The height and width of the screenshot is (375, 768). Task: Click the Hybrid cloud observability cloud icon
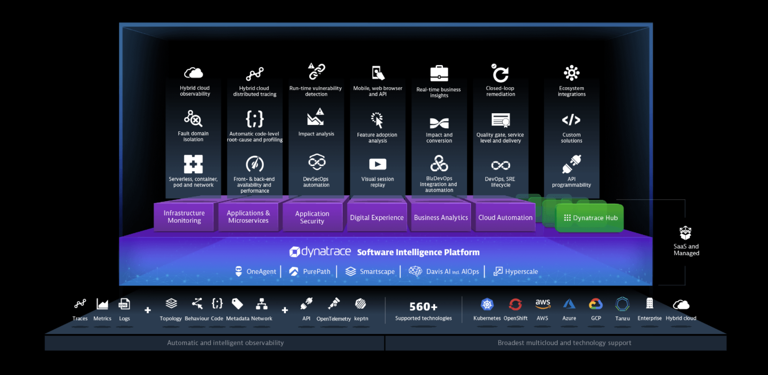pos(193,73)
